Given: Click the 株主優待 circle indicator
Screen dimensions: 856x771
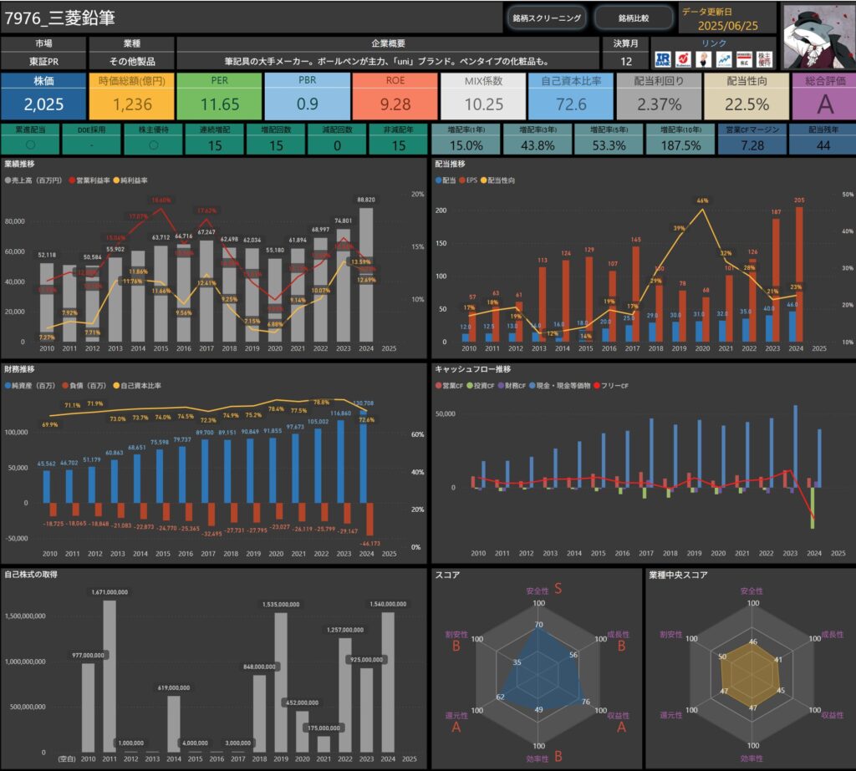Looking at the screenshot, I should [x=154, y=145].
